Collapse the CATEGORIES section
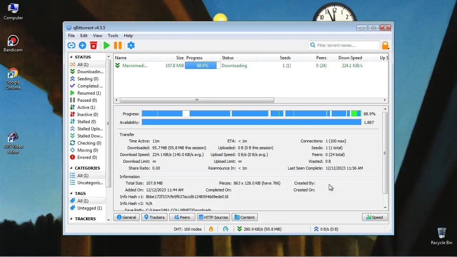457x257 pixels. (71, 168)
